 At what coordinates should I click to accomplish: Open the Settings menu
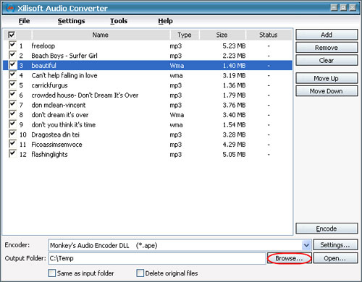pyautogui.click(x=71, y=21)
